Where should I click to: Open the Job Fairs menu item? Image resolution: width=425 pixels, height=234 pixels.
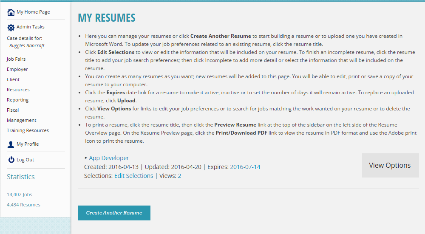[16, 59]
